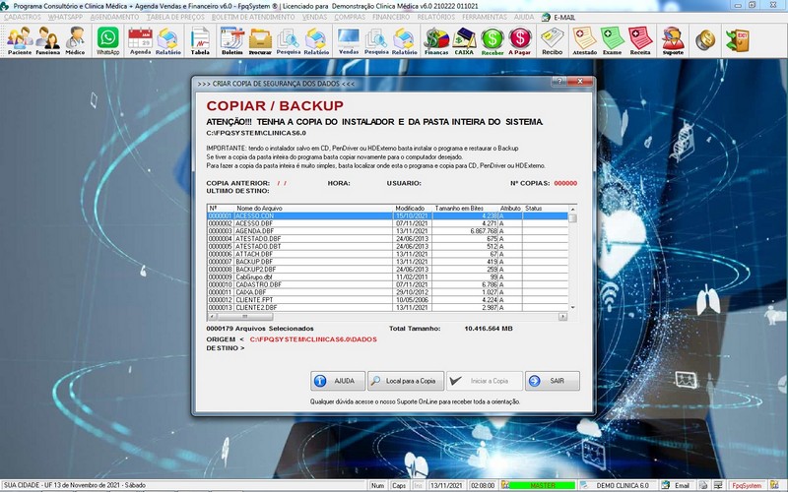Select the AGENDA.DBF file row
788x492 pixels.
[387, 231]
